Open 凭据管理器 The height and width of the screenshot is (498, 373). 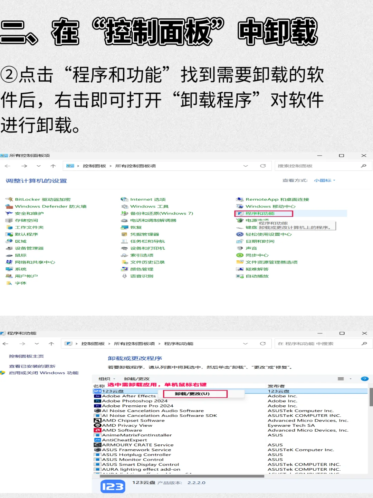click(x=145, y=234)
